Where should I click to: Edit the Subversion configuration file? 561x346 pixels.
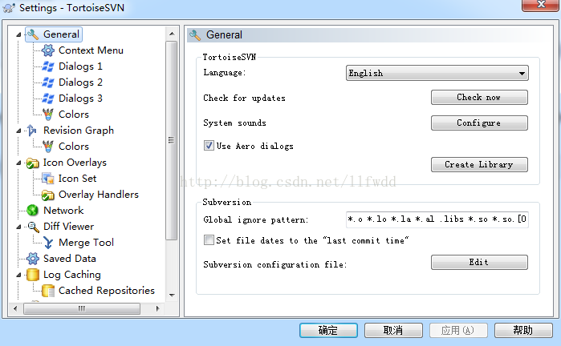click(479, 262)
